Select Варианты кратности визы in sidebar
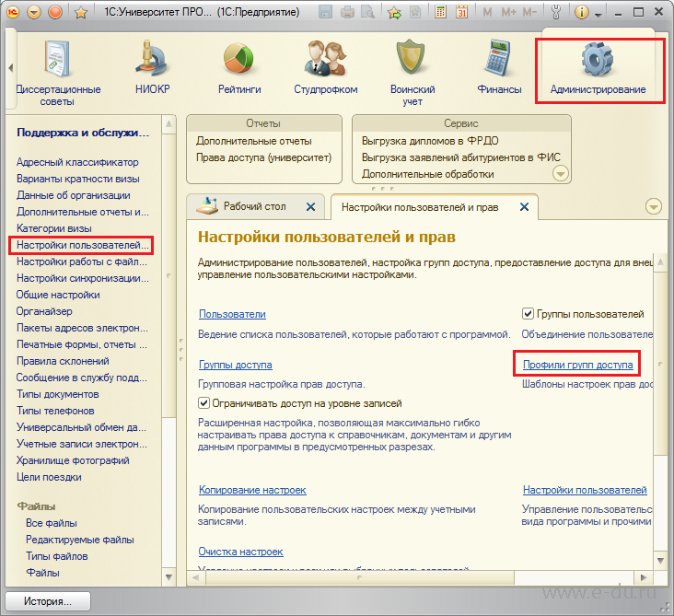 [77, 179]
